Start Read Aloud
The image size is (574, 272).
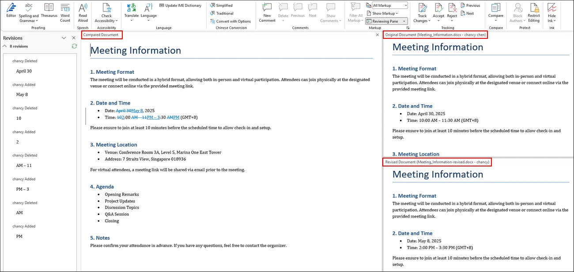coord(83,12)
